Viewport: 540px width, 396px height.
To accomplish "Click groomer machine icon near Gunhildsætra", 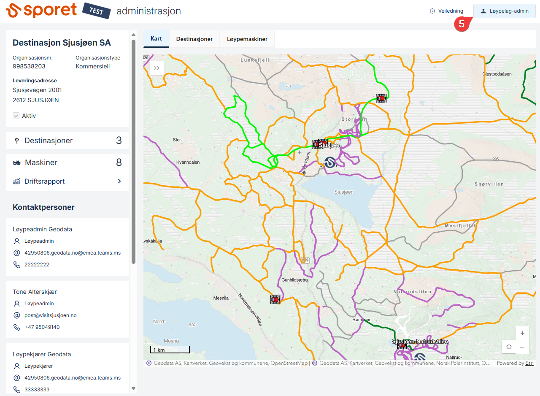I will [275, 299].
